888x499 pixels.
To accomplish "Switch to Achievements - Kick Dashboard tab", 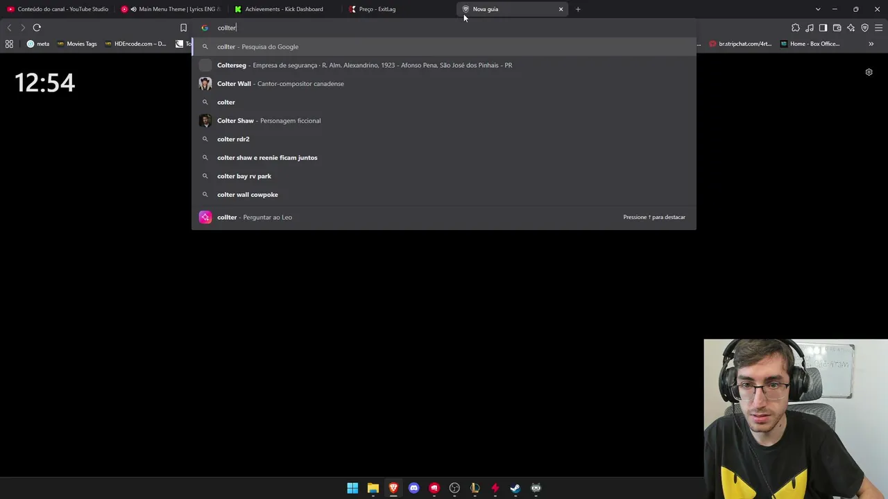I will click(x=285, y=9).
